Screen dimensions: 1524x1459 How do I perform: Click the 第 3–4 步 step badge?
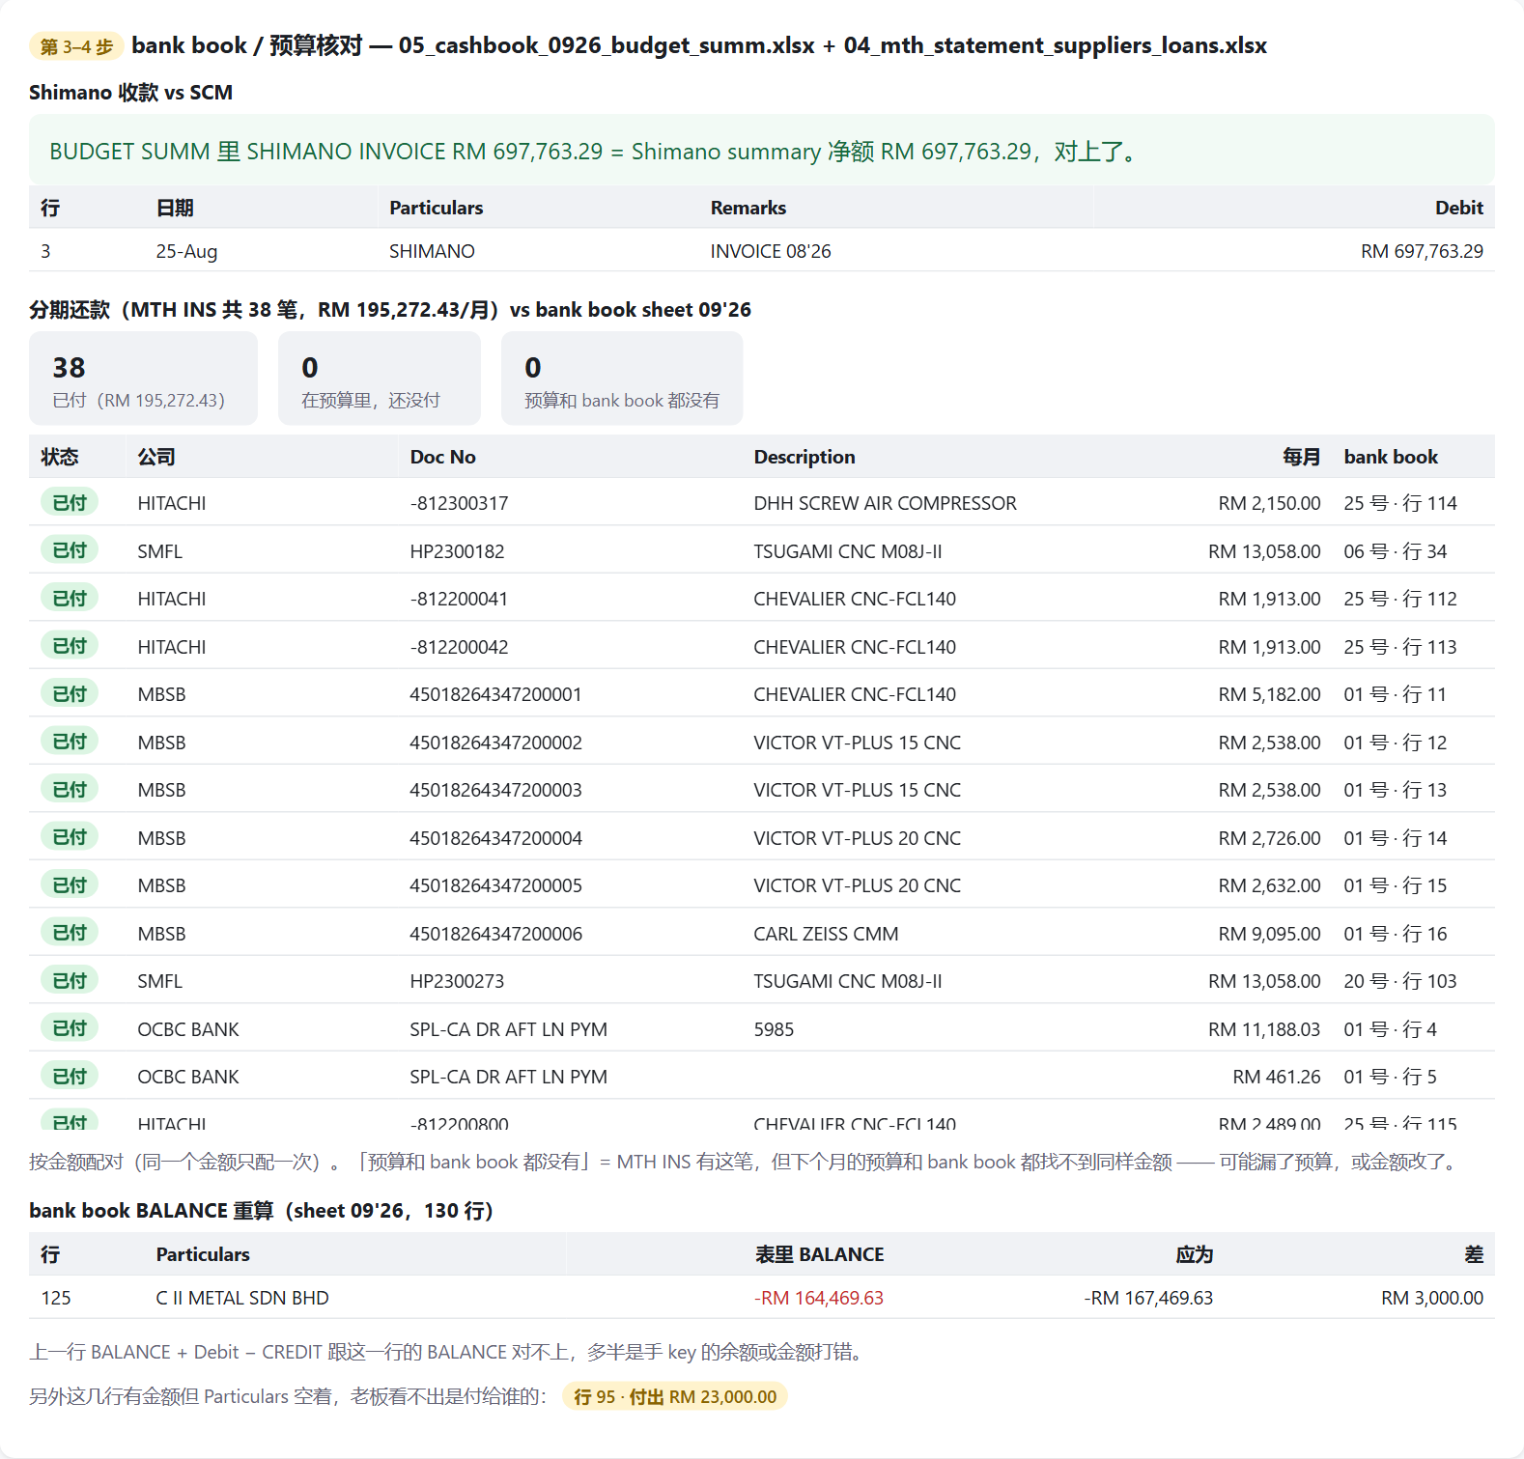pyautogui.click(x=76, y=46)
